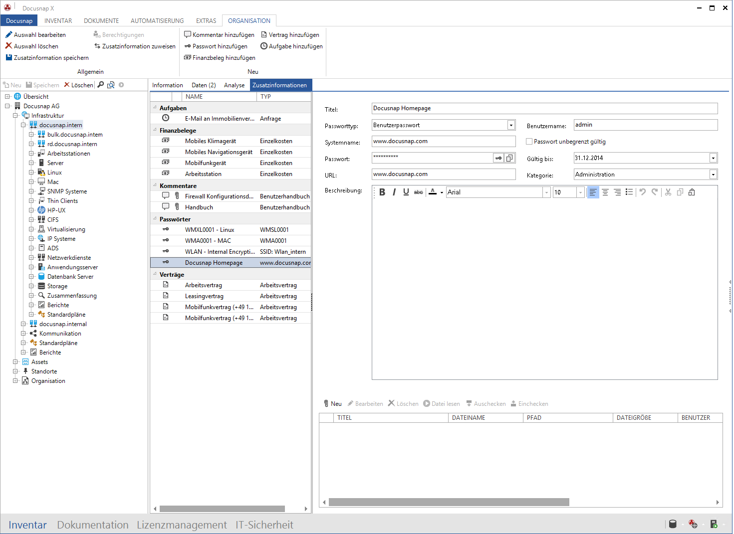Open the Kategorie dropdown

coord(713,175)
